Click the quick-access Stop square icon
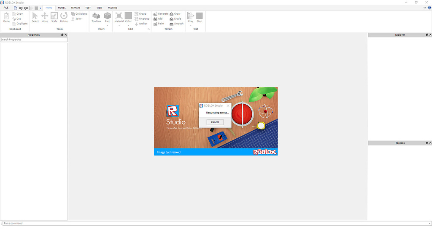Viewport: 432px width, 232px height. coord(36,8)
